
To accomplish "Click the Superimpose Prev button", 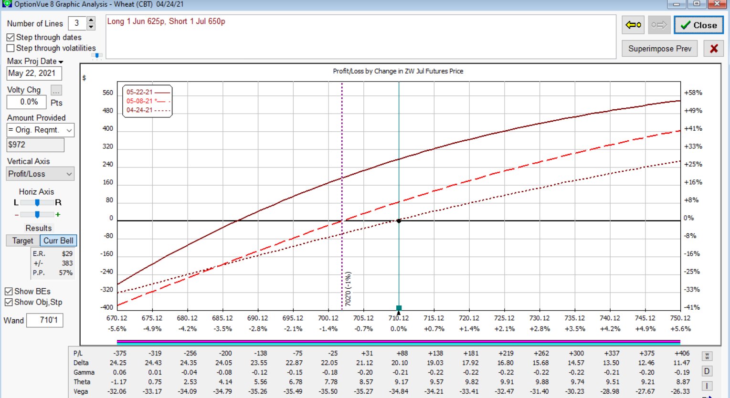I will click(x=660, y=49).
